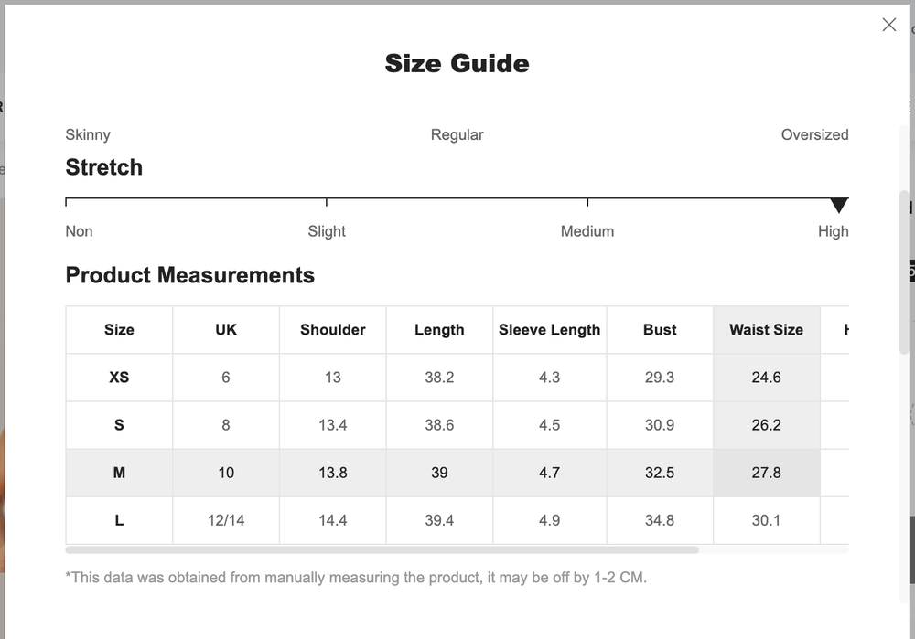Click the Sleeve Length column header

click(x=549, y=329)
